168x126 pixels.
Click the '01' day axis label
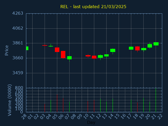30,117
